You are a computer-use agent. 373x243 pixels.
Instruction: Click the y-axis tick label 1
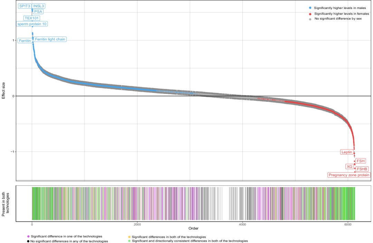click(13, 40)
